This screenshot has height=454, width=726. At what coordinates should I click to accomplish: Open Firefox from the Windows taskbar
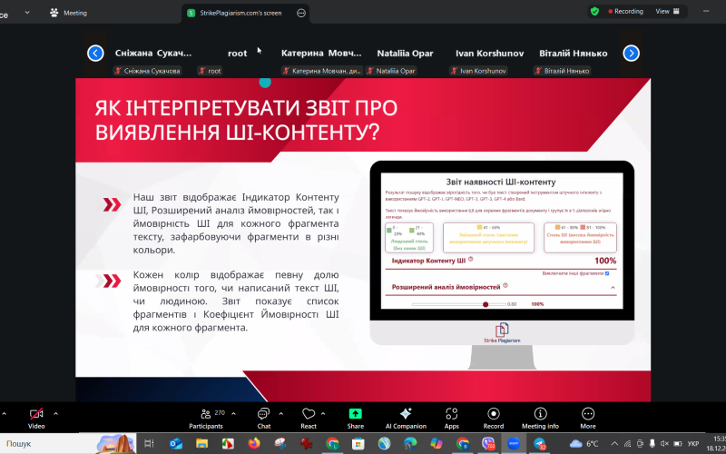pyautogui.click(x=253, y=444)
